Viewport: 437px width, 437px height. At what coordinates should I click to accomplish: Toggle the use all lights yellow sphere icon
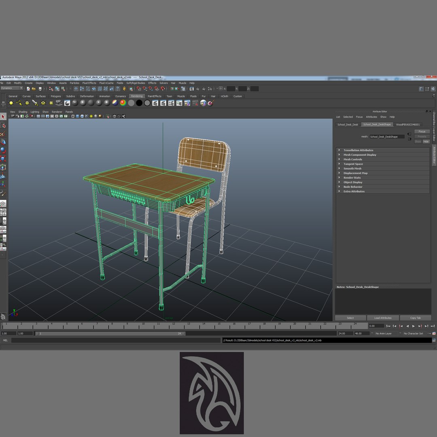(91, 116)
